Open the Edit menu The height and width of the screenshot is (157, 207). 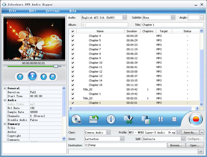pyautogui.click(x=32, y=11)
